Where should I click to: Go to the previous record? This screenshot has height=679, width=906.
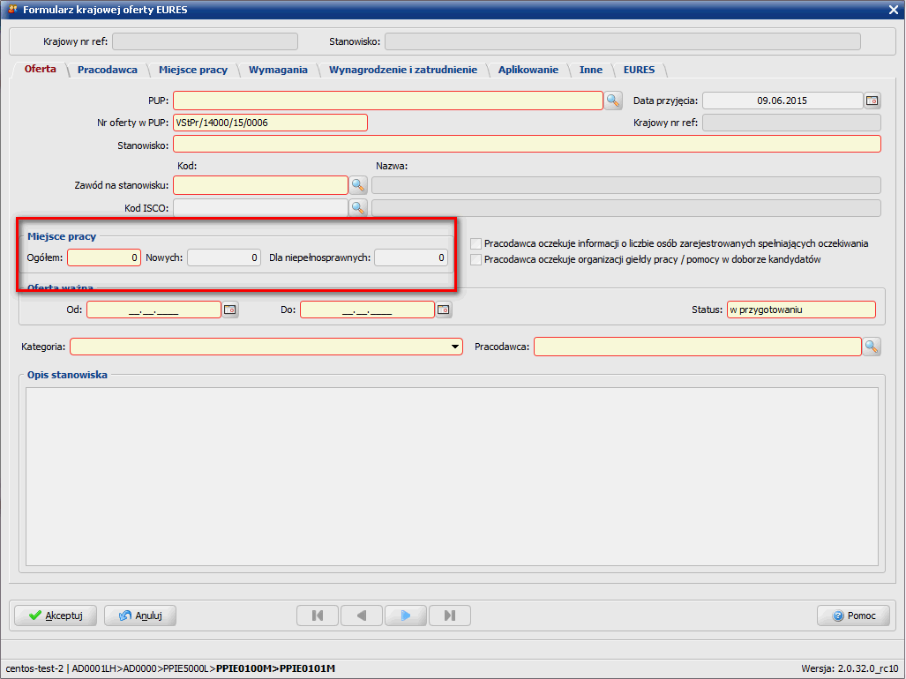click(362, 616)
